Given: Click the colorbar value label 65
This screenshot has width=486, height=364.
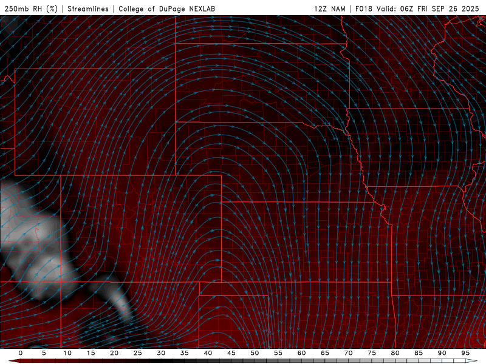Looking at the screenshot, I should click(325, 353).
